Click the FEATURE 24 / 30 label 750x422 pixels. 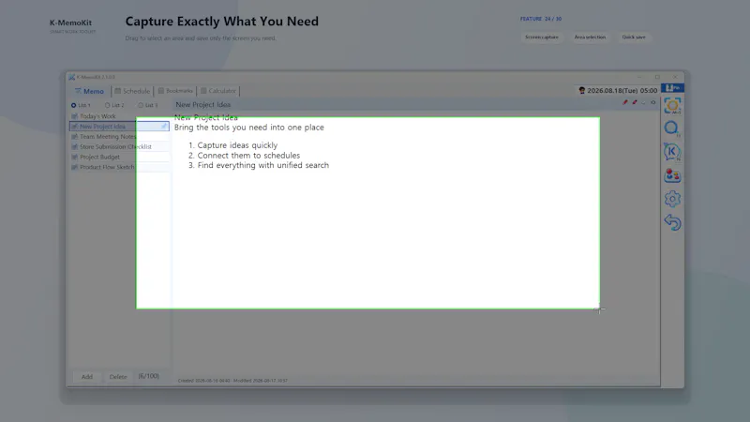[541, 19]
